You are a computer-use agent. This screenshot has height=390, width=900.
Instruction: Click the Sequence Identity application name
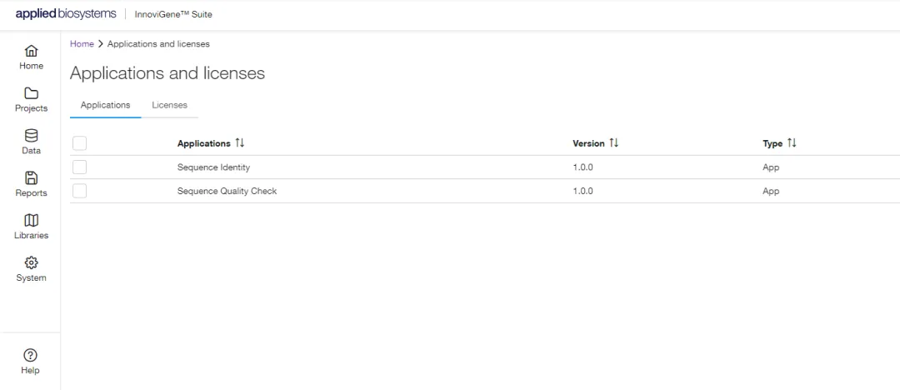(213, 167)
